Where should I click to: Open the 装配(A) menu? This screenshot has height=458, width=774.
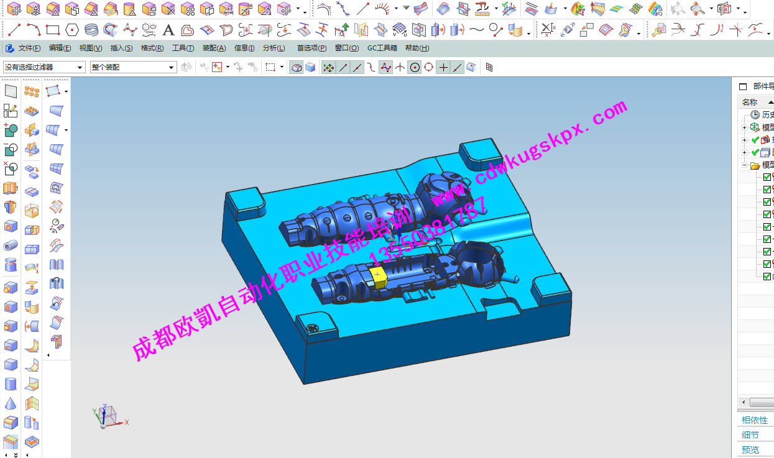pos(214,48)
